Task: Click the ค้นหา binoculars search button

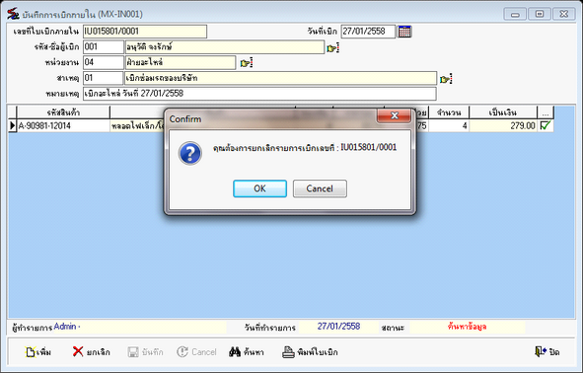Action: [x=247, y=352]
